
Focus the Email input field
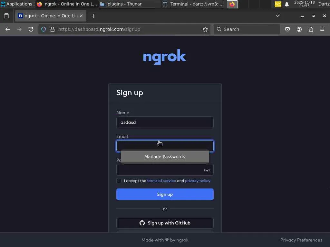coord(165,146)
